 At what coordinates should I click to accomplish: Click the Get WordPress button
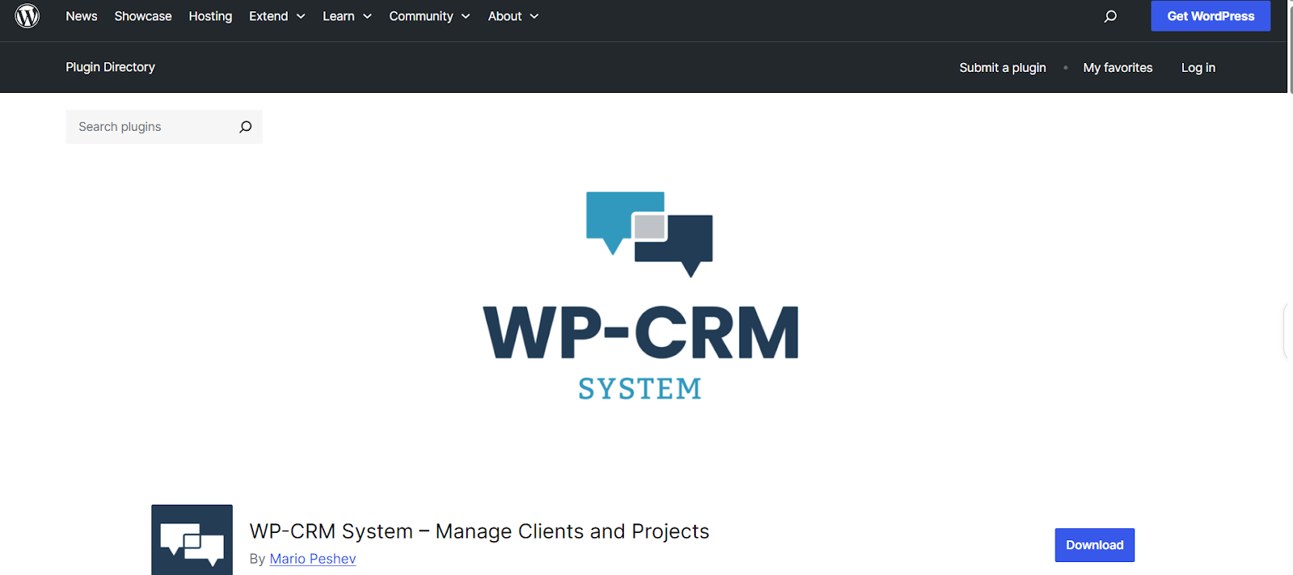point(1211,16)
